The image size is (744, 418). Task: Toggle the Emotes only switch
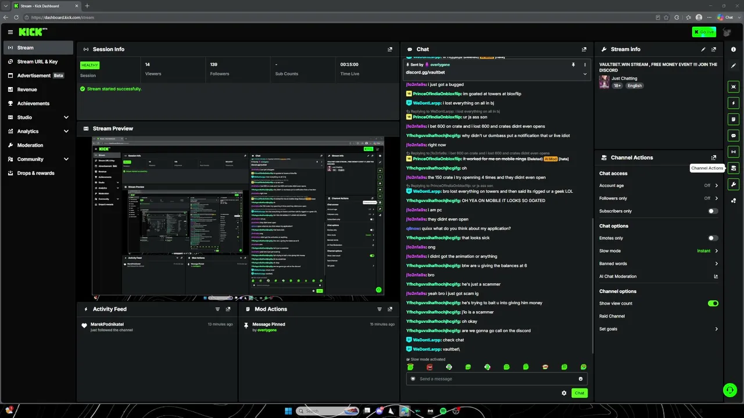[x=713, y=238]
